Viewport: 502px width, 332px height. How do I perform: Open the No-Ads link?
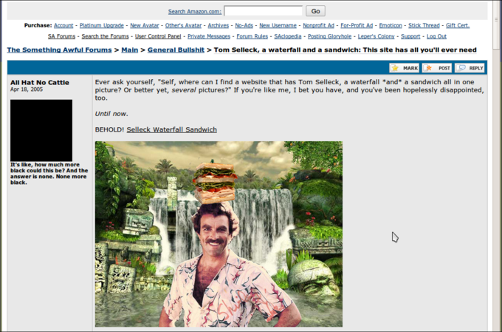244,25
